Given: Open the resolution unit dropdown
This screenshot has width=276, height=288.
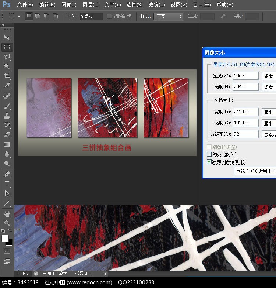Looking at the screenshot, I should coord(269,134).
